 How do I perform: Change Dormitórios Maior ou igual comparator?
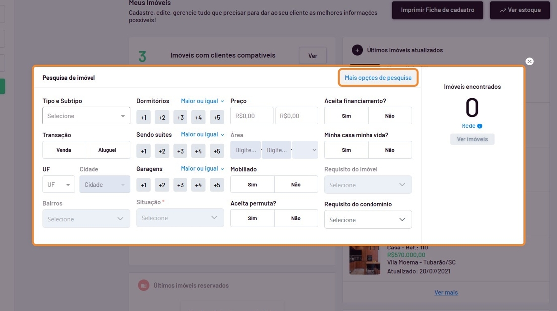[x=202, y=101]
